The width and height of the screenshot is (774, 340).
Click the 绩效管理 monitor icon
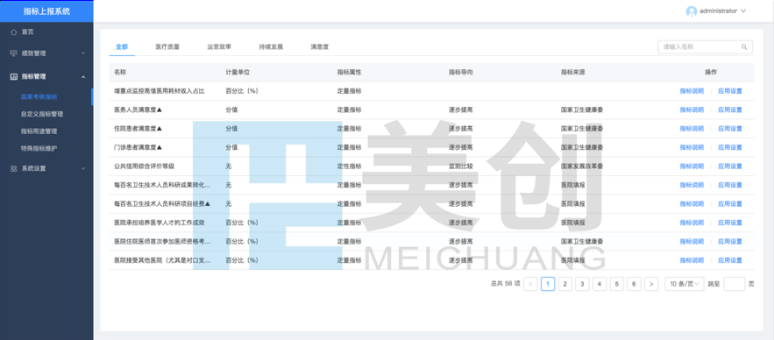point(14,53)
